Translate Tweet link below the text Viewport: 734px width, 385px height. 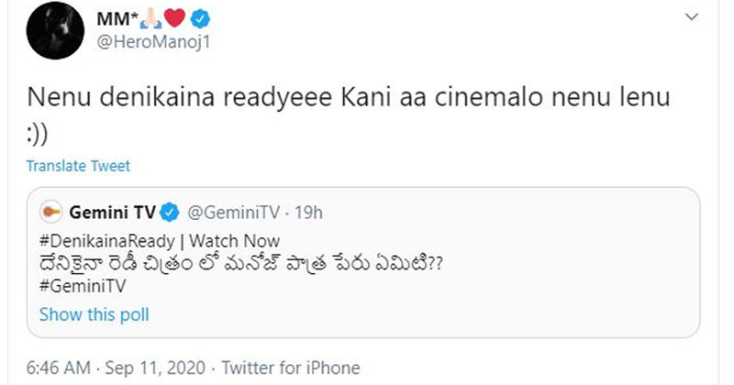pyautogui.click(x=78, y=166)
